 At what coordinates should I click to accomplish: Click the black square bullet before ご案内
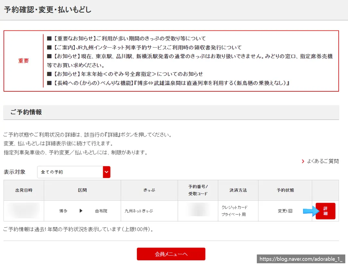coord(49,47)
